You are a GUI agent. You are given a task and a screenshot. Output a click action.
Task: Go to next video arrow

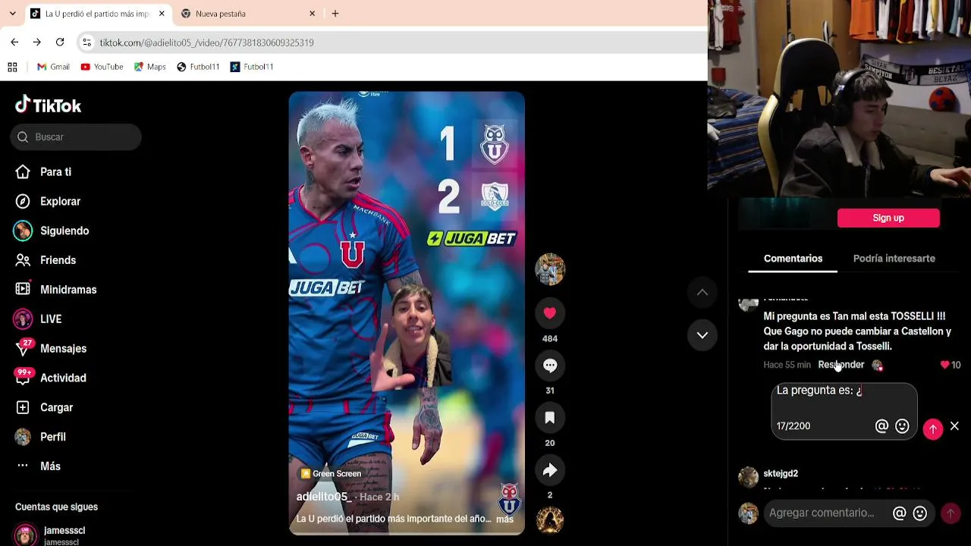(702, 335)
